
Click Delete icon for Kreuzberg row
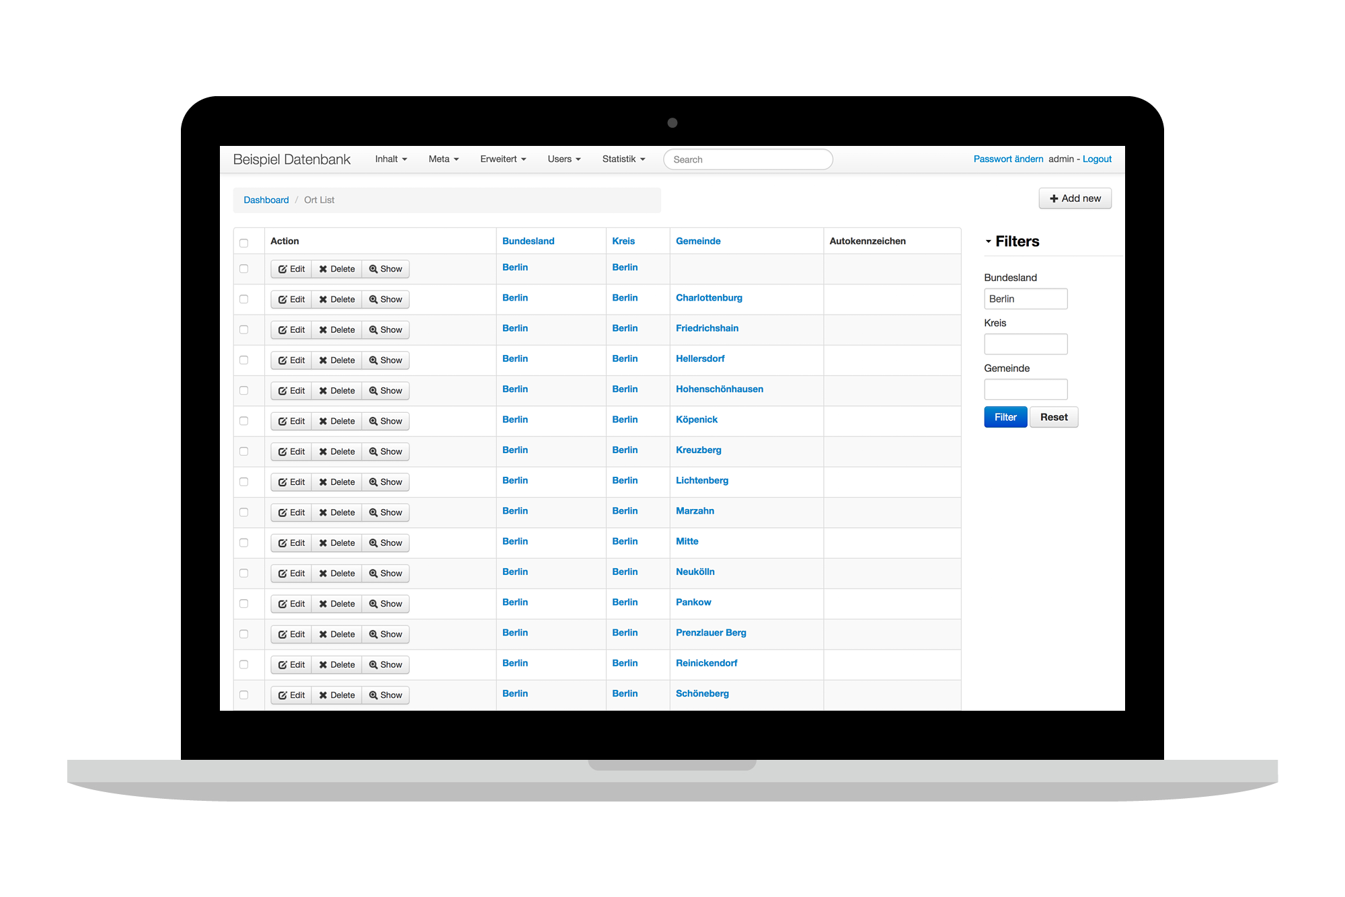(323, 452)
